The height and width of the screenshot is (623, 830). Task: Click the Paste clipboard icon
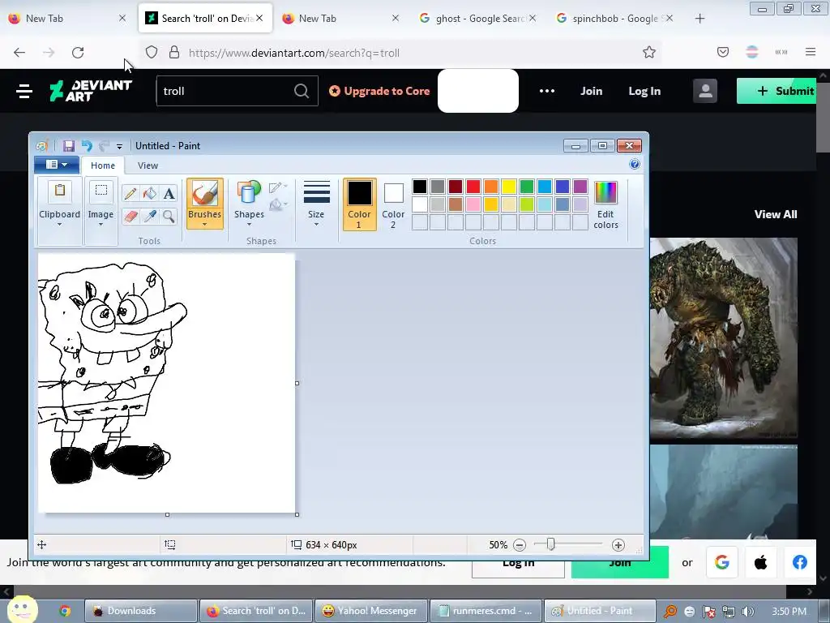click(60, 191)
